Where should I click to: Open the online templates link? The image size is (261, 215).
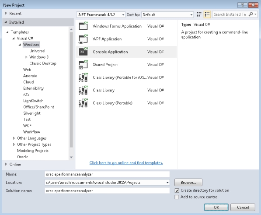[x=126, y=162]
